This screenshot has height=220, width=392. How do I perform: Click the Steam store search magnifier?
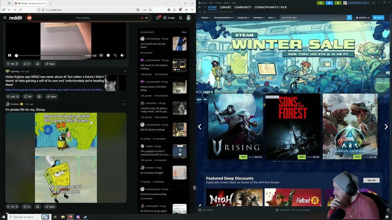coord(349,17)
